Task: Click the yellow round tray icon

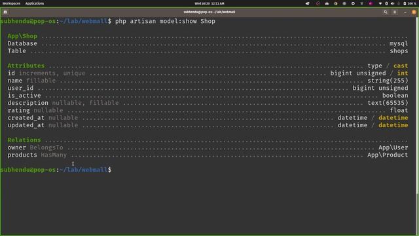Action: click(336, 3)
